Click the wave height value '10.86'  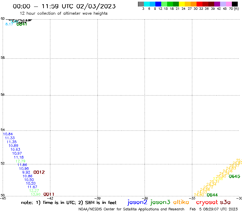click(27, 176)
